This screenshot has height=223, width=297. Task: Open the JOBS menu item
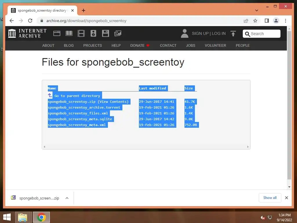191,46
